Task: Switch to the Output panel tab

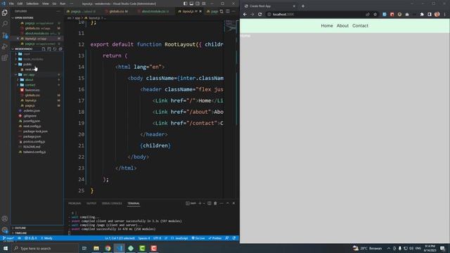Action: coord(91,203)
